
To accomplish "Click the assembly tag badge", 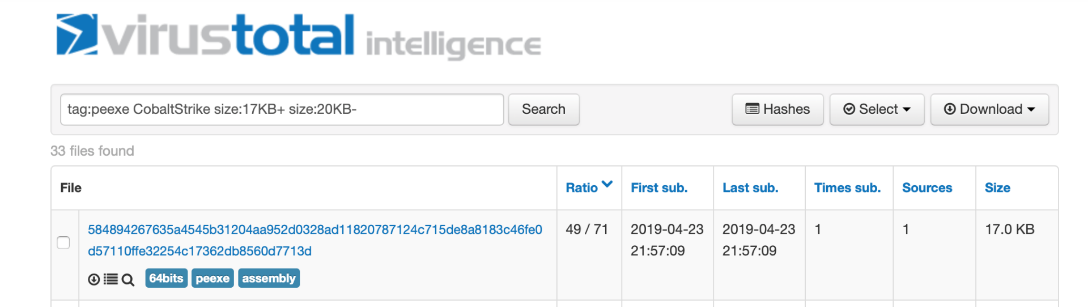I will point(269,279).
